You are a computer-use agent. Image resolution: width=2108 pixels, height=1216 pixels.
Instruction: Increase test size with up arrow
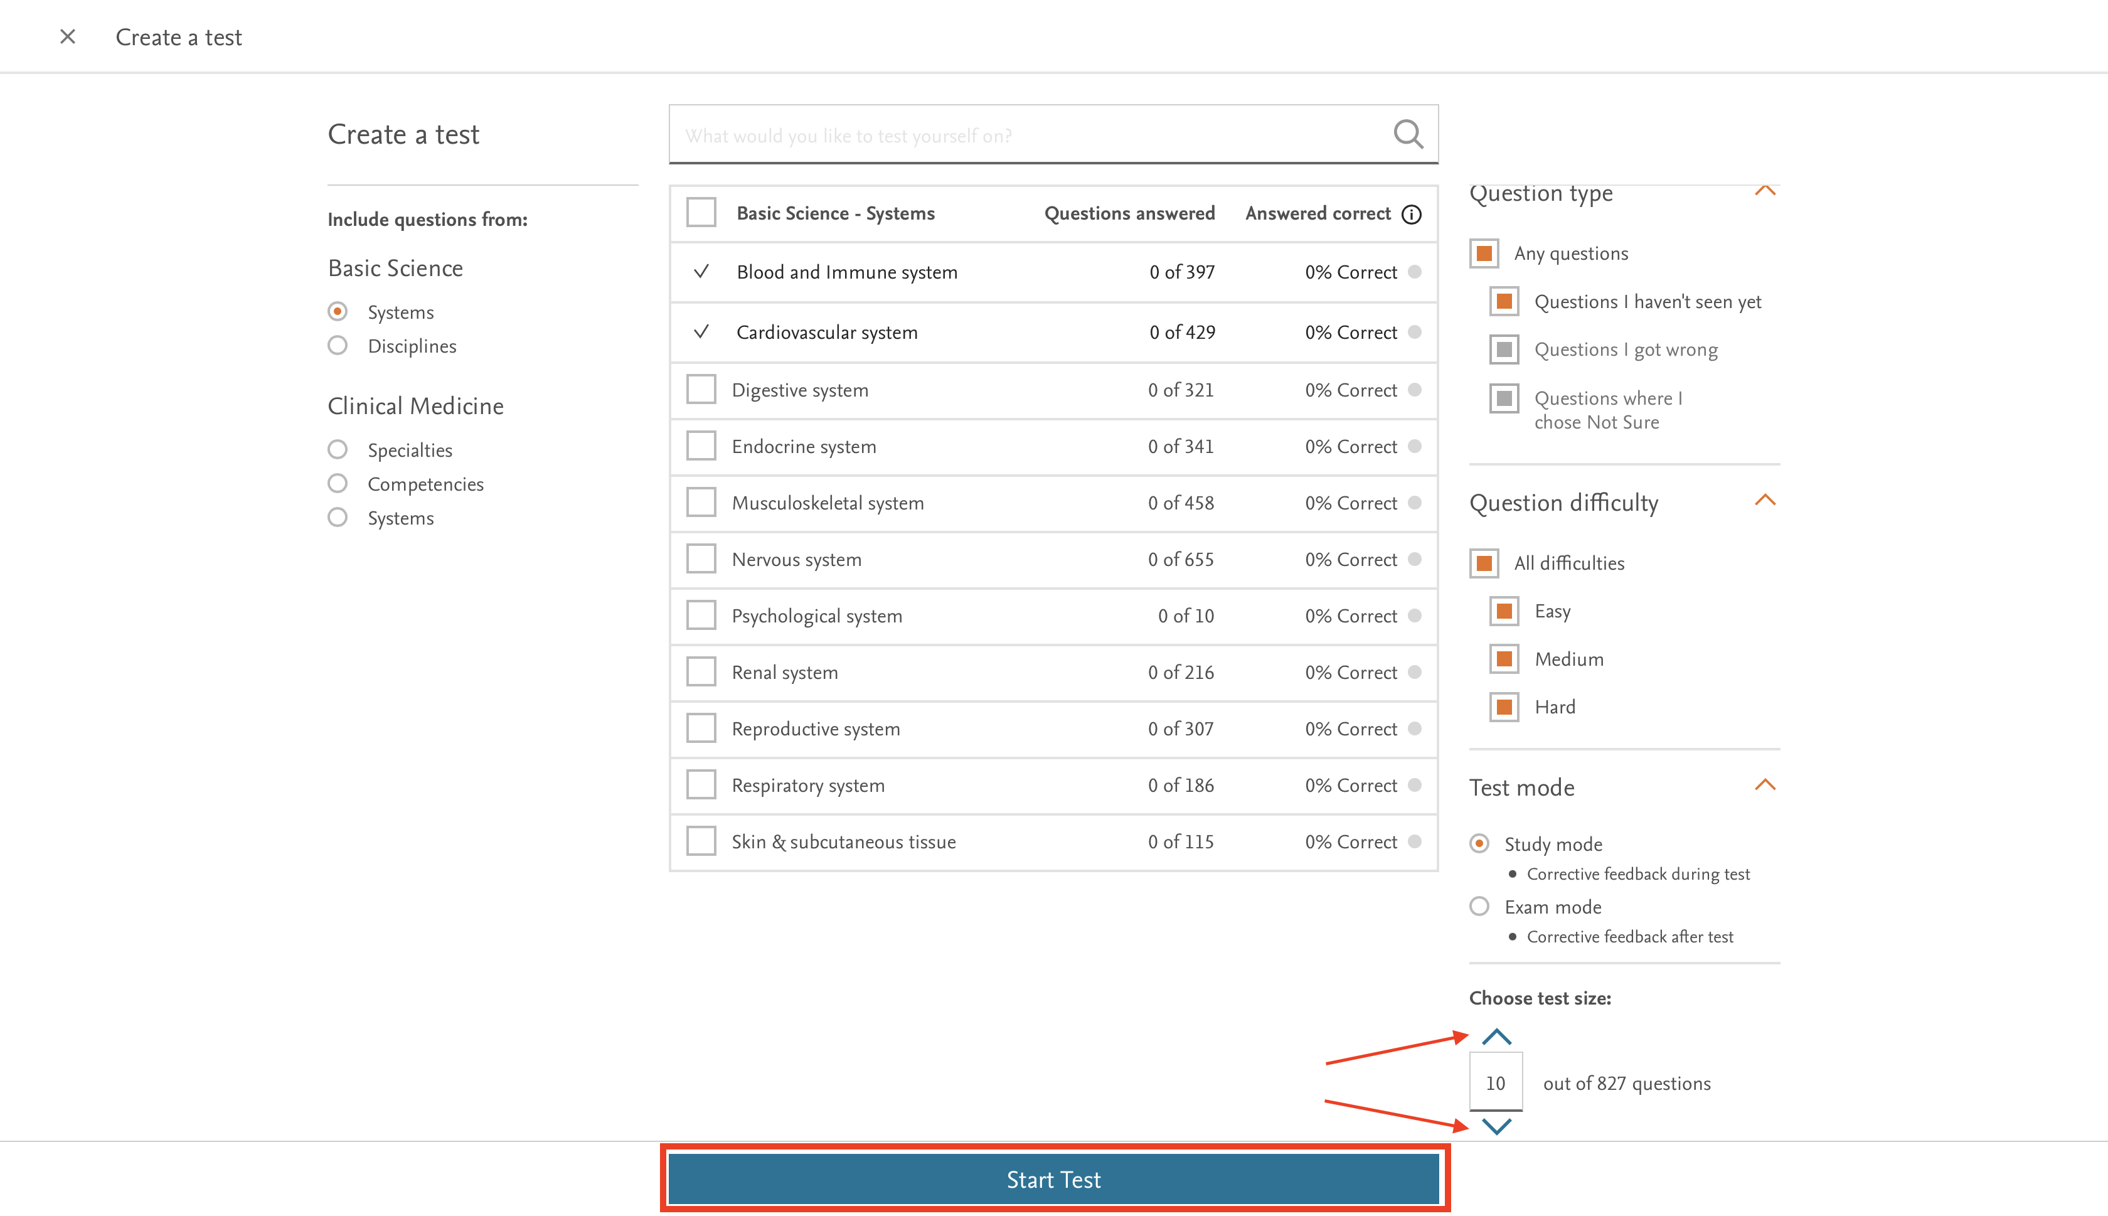point(1496,1037)
